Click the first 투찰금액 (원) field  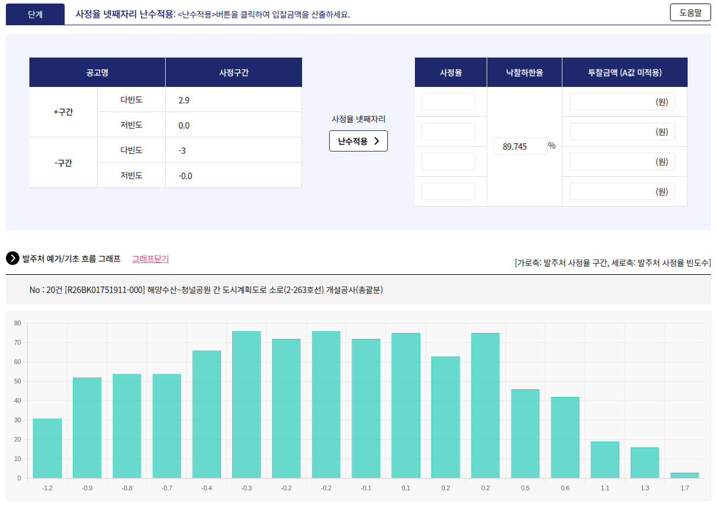click(x=622, y=102)
